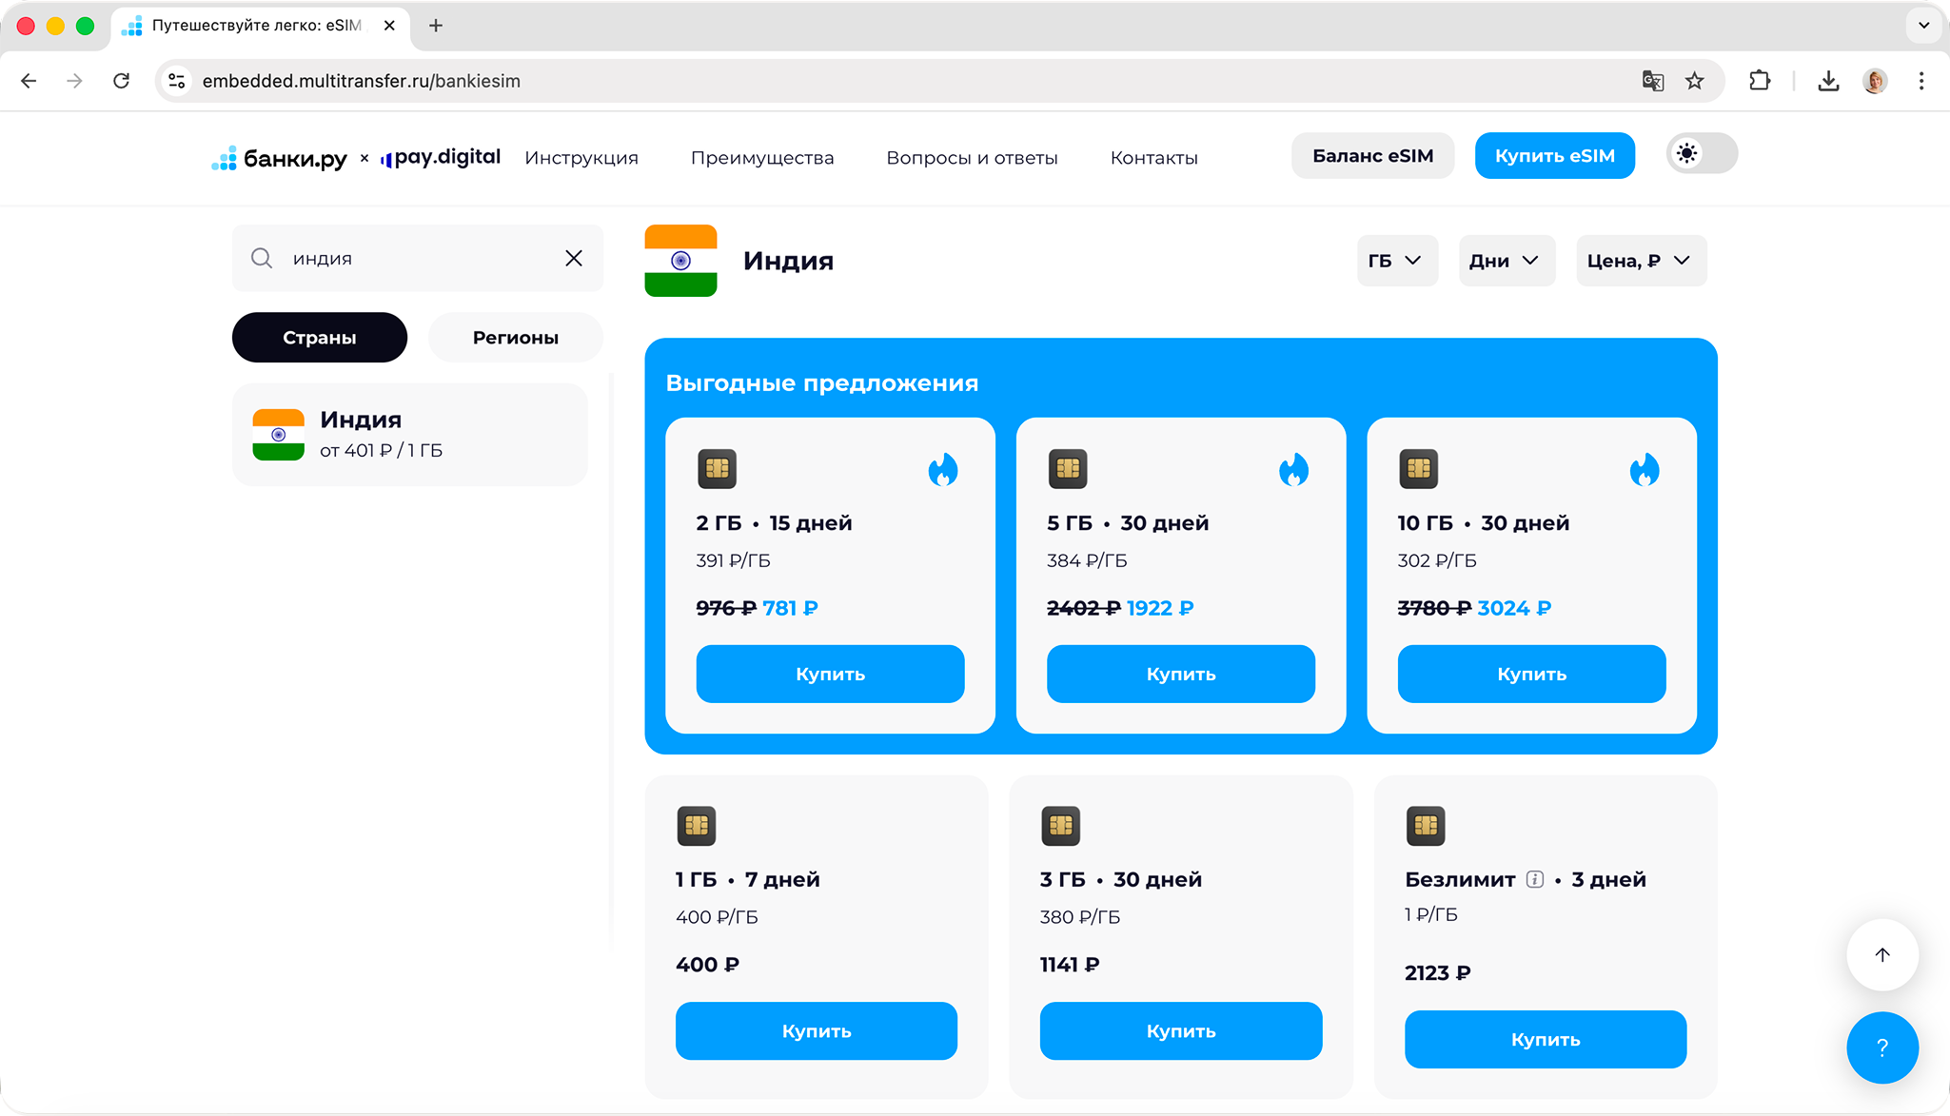
Task: Bookmark this page with the star icon
Action: (1695, 81)
